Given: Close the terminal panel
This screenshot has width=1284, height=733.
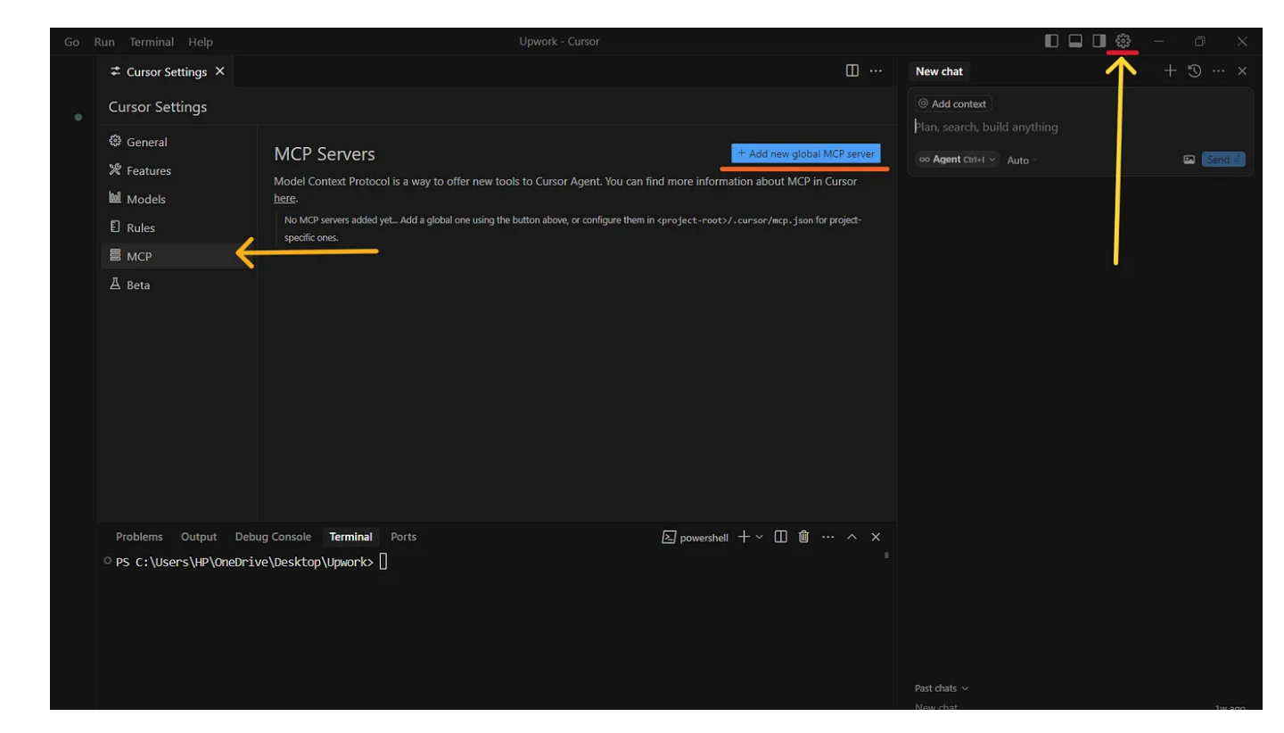Looking at the screenshot, I should (x=876, y=537).
